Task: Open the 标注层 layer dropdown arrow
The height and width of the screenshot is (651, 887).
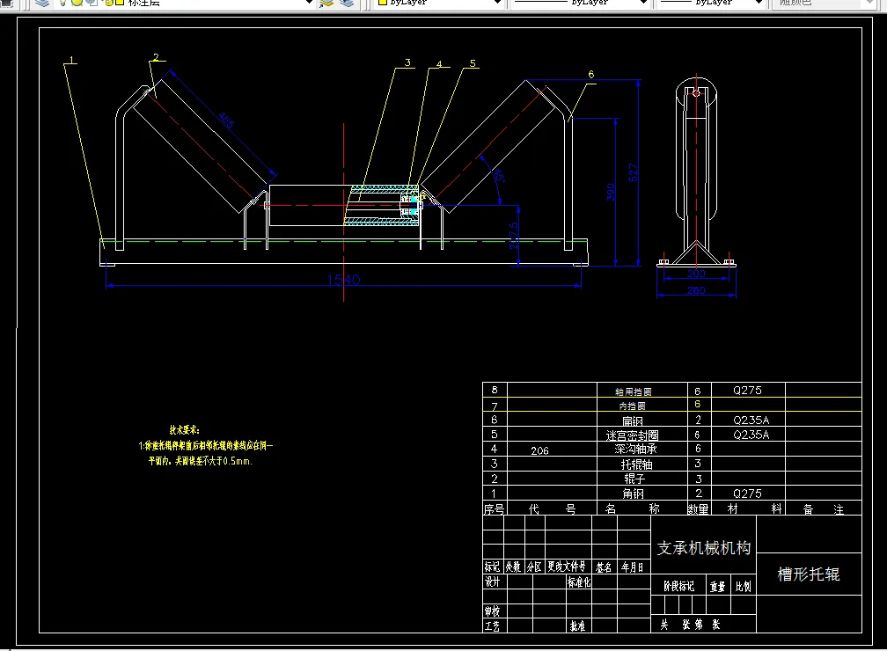Action: (309, 3)
